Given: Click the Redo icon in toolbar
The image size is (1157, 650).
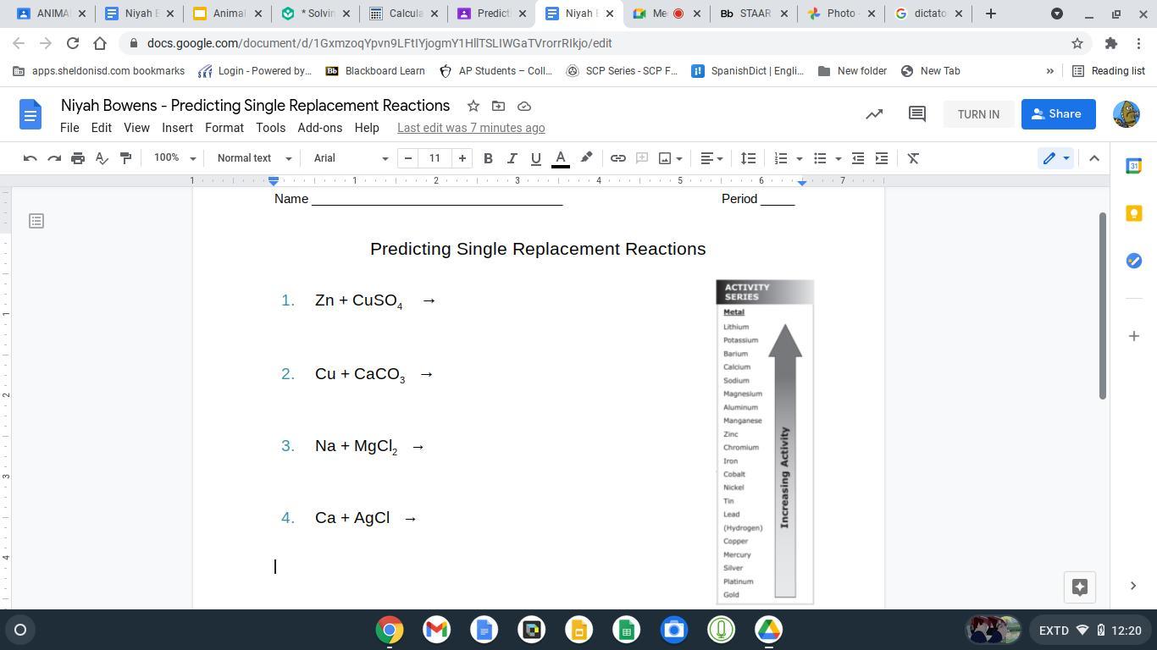Looking at the screenshot, I should click(54, 158).
